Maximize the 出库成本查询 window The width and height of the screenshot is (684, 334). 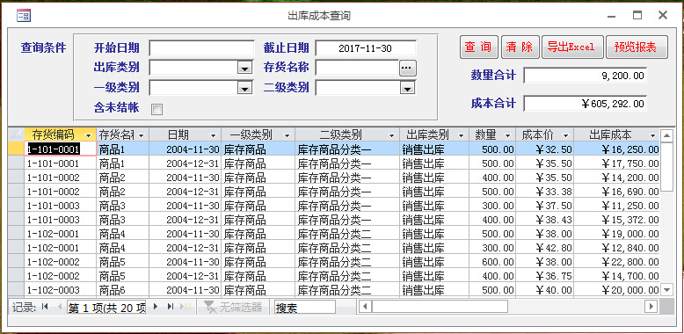637,16
